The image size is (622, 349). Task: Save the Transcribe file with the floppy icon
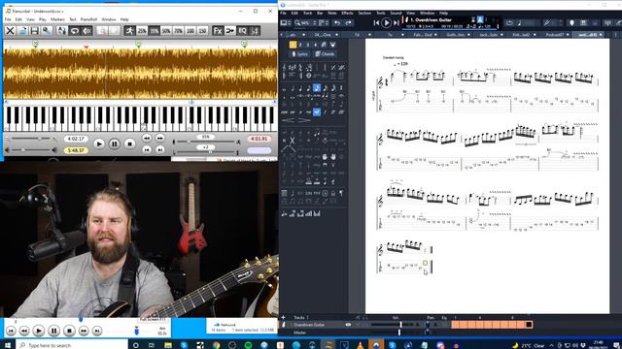point(34,30)
